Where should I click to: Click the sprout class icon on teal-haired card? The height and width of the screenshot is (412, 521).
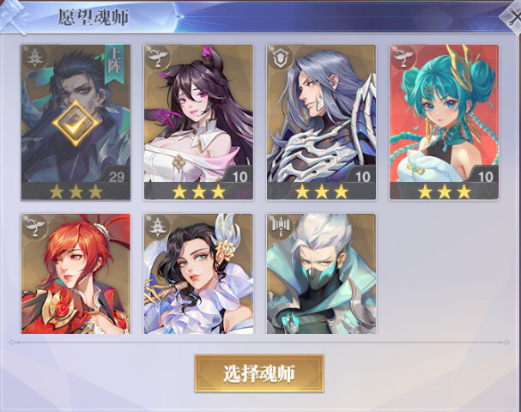point(403,58)
